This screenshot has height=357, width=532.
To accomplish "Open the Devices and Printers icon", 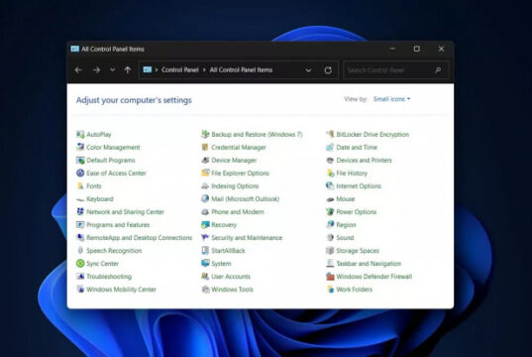I will (x=330, y=160).
